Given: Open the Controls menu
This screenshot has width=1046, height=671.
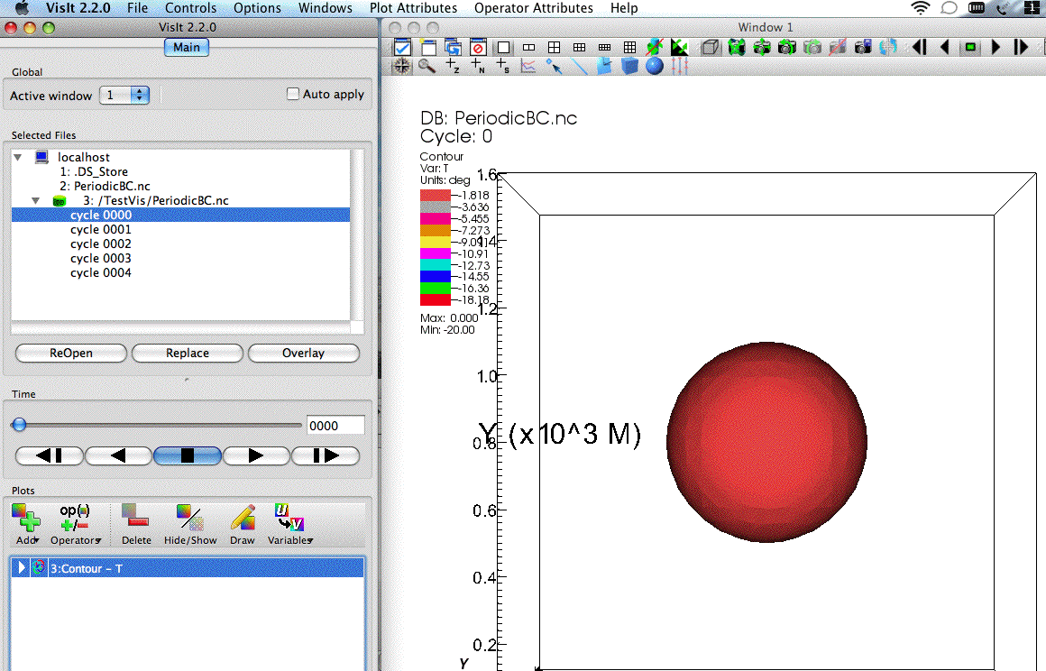Looking at the screenshot, I should coord(190,8).
